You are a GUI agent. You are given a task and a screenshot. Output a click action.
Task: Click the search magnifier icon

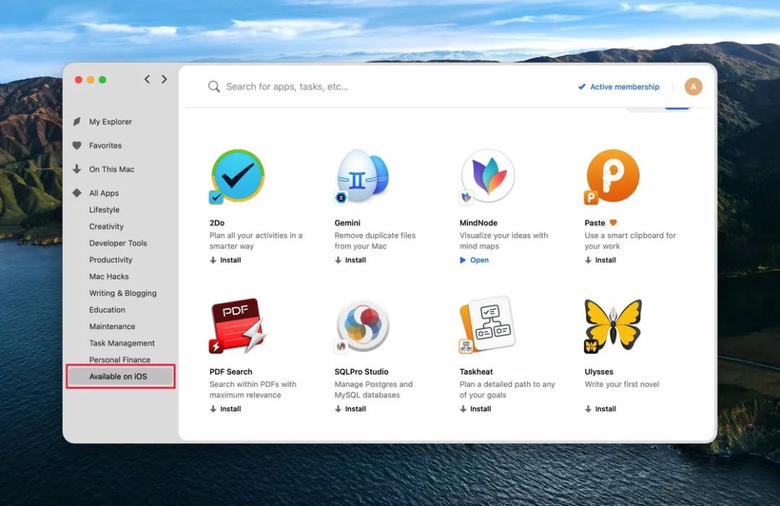point(214,87)
